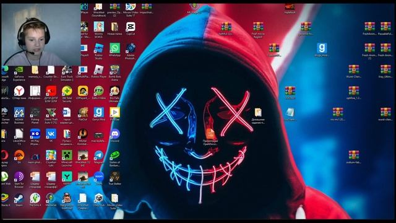This screenshot has height=223, width=396.
Task: Open the Новая папка folder
Action: [x=114, y=27]
